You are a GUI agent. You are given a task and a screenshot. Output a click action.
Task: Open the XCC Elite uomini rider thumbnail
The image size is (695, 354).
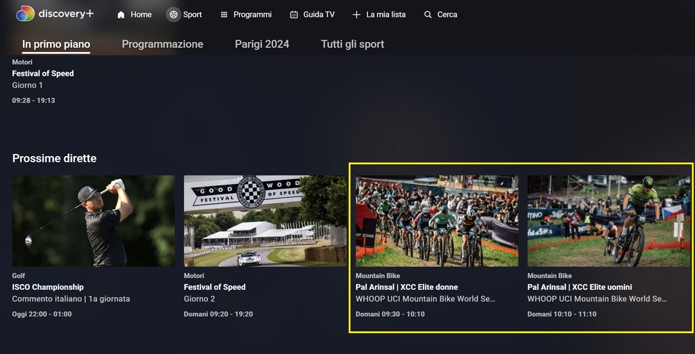coord(609,221)
